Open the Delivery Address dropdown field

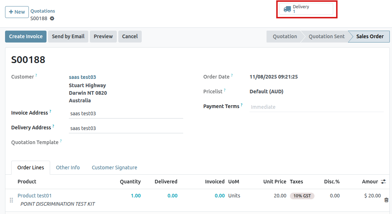[x=126, y=128]
